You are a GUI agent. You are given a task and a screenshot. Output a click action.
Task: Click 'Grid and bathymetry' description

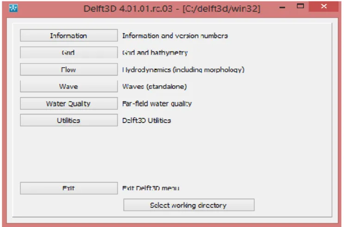[x=155, y=53]
